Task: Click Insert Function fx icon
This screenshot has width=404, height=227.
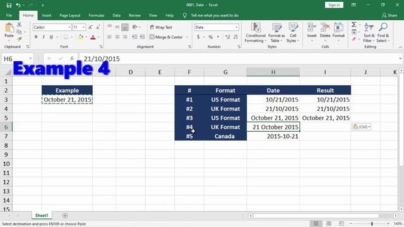Action: coord(72,59)
